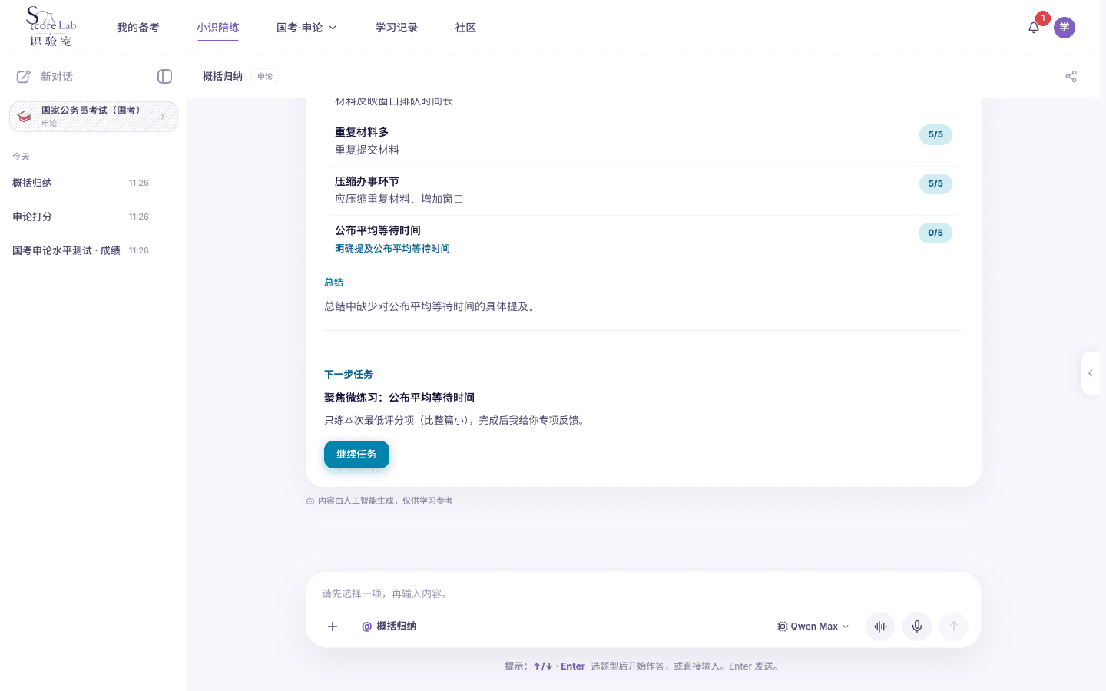
Task: Open the notifications bell
Action: pos(1034,28)
